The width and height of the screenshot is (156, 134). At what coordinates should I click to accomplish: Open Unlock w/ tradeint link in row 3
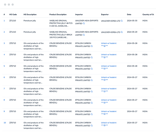click(x=109, y=43)
